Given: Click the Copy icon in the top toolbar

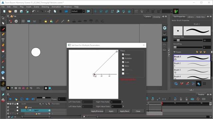Looking at the screenshot, I should [55, 12].
